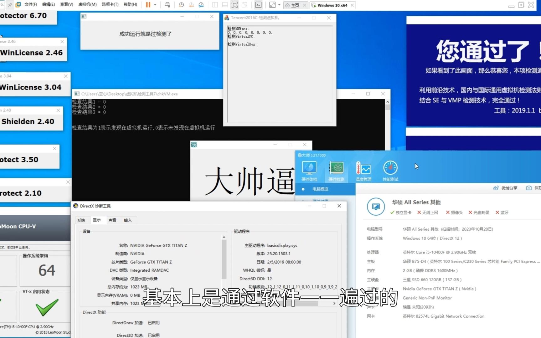This screenshot has width=541, height=338.
Task: Open VMware 虚拟机(M) menu
Action: pyautogui.click(x=87, y=4)
